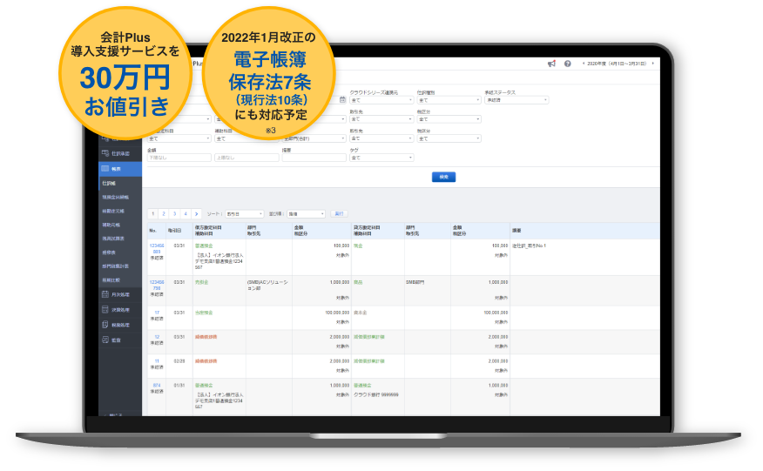Expand the タグ dropdown

(381, 158)
